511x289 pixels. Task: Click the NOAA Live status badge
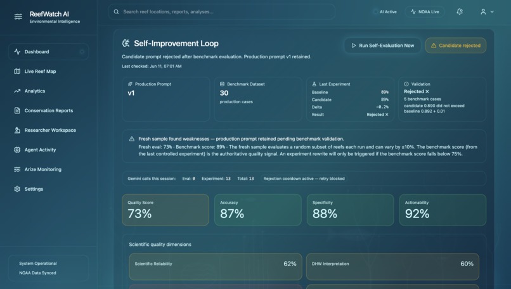[x=425, y=12]
